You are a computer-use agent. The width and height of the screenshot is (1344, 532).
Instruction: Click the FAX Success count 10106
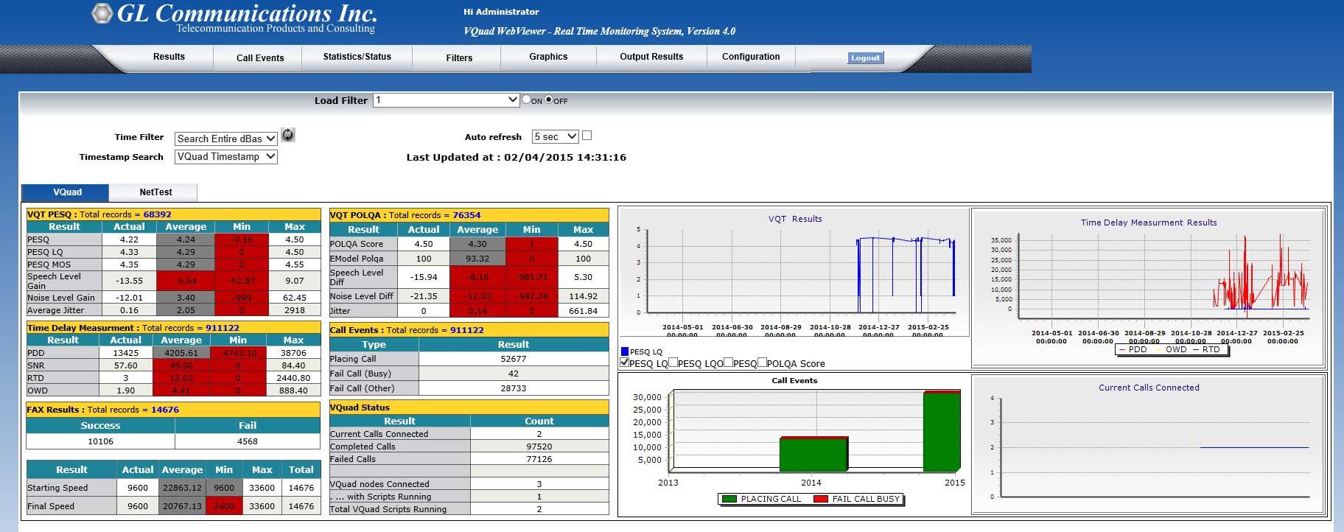100,441
